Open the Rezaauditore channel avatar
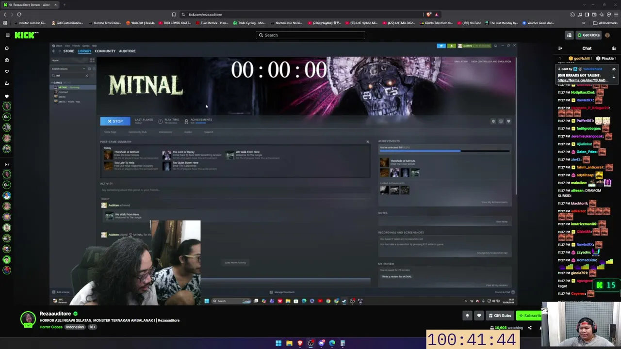 28,319
